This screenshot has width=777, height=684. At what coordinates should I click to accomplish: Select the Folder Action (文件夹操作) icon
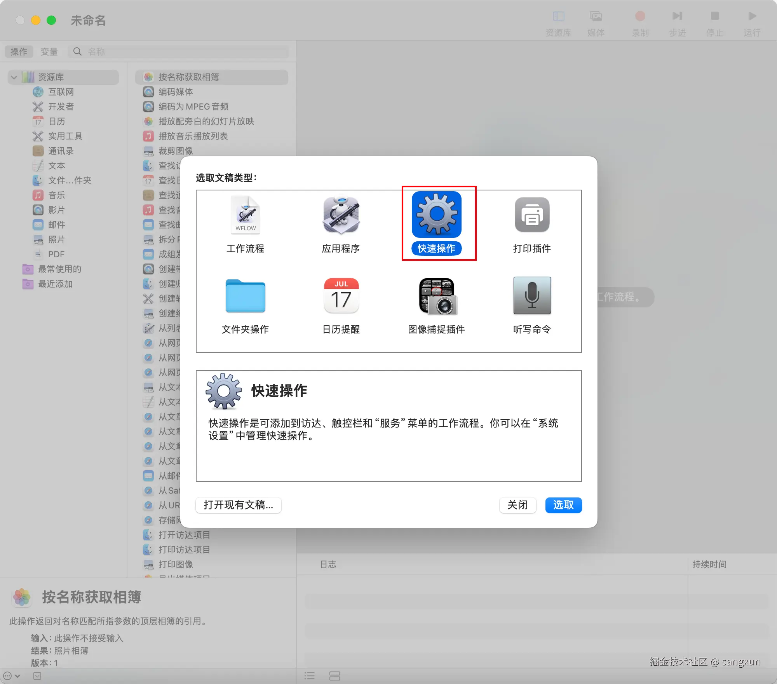[246, 296]
